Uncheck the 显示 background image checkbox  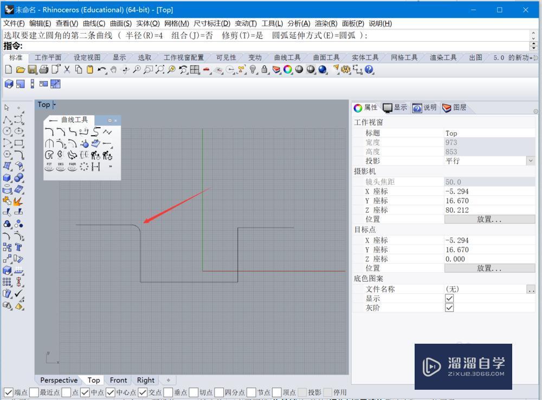pyautogui.click(x=449, y=298)
